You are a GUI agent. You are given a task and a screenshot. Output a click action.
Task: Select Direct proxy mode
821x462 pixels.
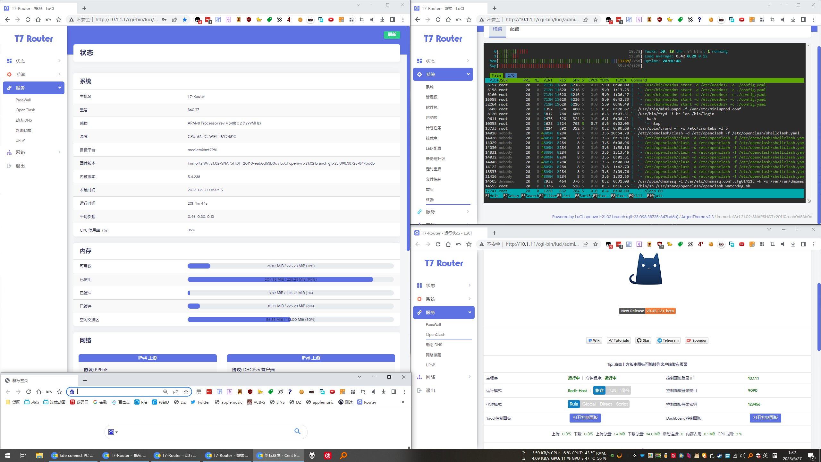click(x=606, y=404)
